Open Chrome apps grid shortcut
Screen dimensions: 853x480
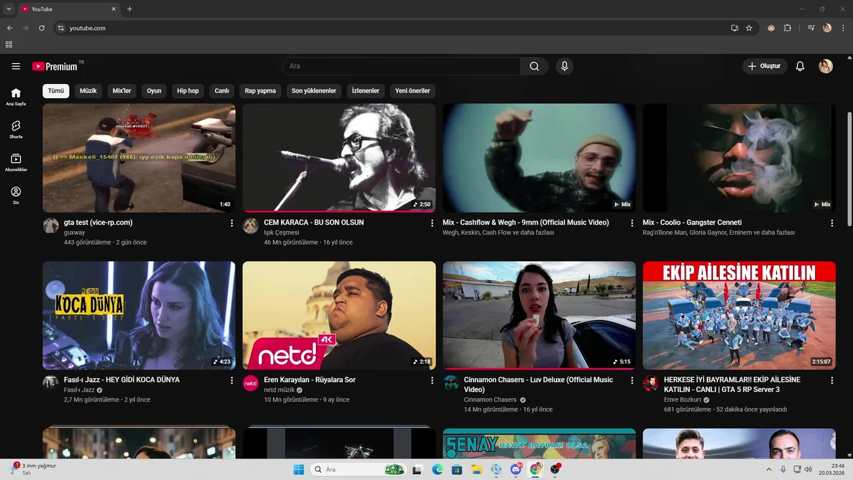coord(9,45)
